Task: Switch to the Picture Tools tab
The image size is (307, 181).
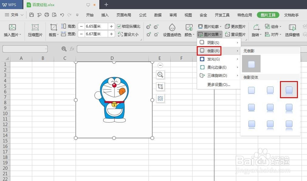Action: click(268, 15)
